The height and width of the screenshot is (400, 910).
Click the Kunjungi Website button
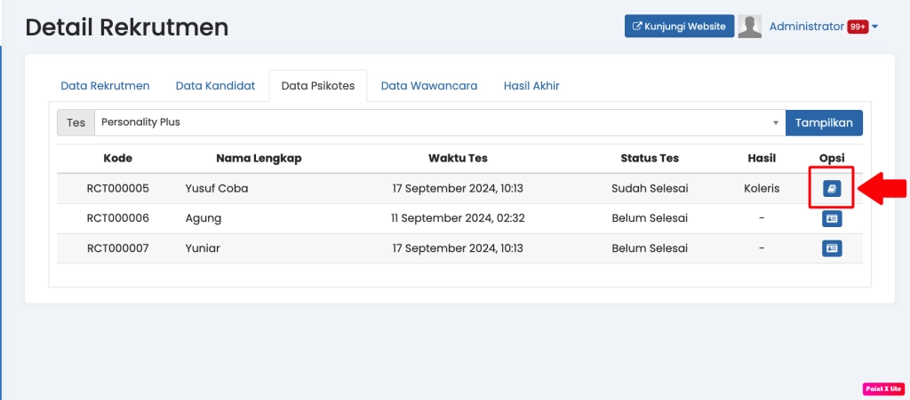click(679, 27)
